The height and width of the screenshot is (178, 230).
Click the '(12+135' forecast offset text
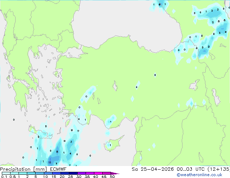coord(218,169)
